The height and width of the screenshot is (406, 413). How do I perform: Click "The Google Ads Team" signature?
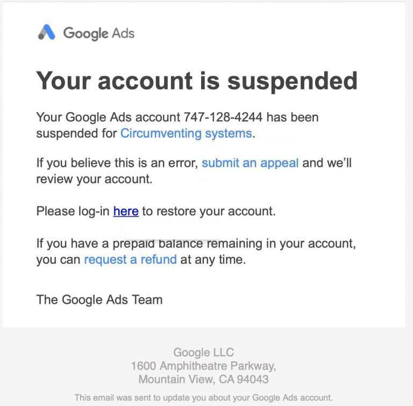point(99,299)
